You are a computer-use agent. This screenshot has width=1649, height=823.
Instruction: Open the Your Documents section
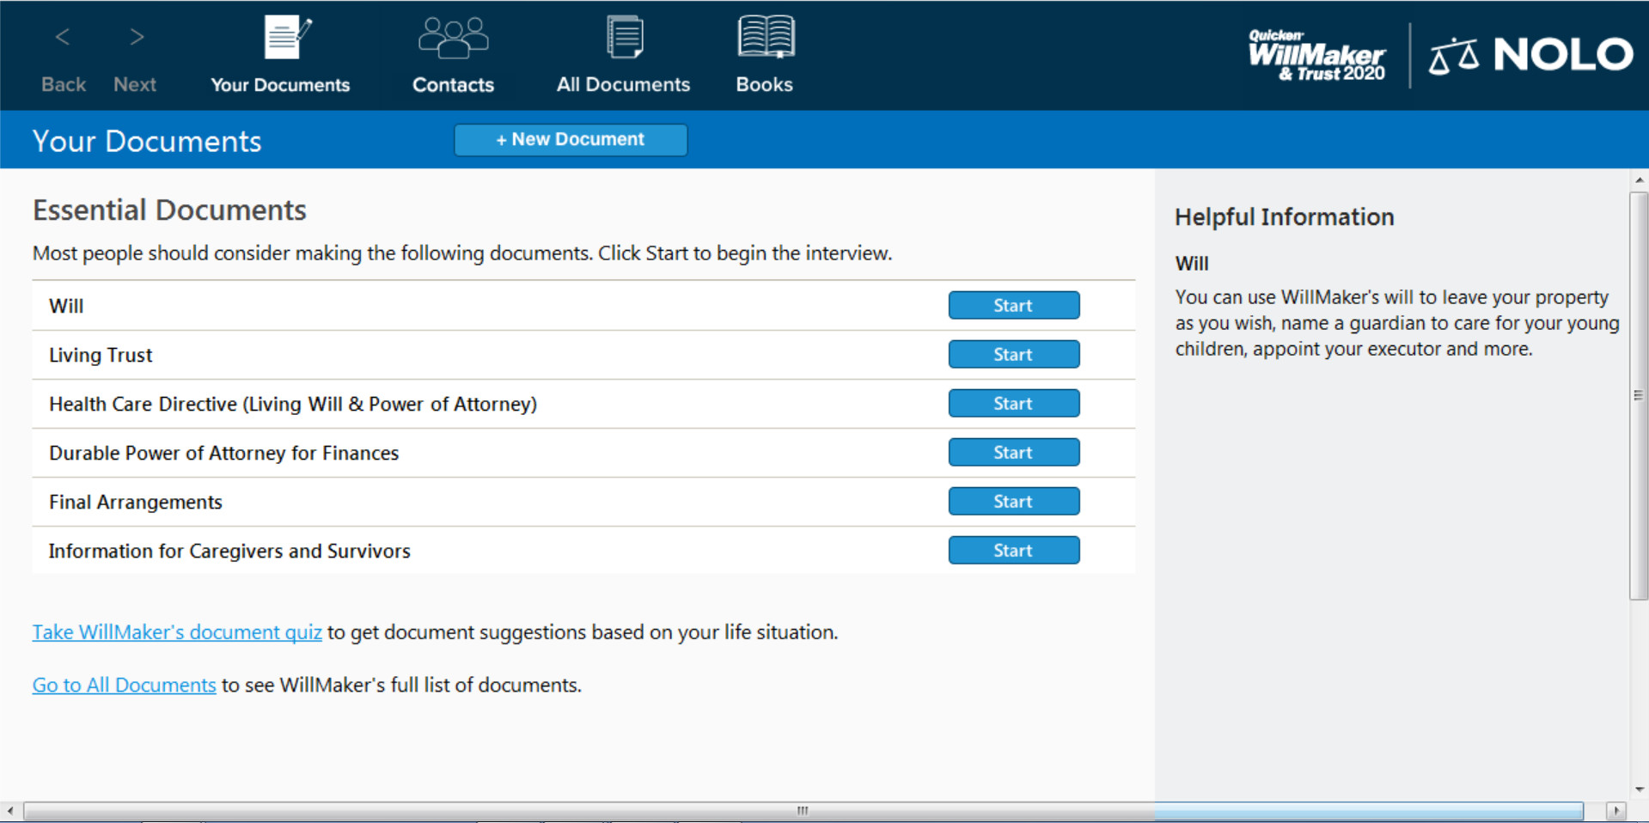coord(280,54)
